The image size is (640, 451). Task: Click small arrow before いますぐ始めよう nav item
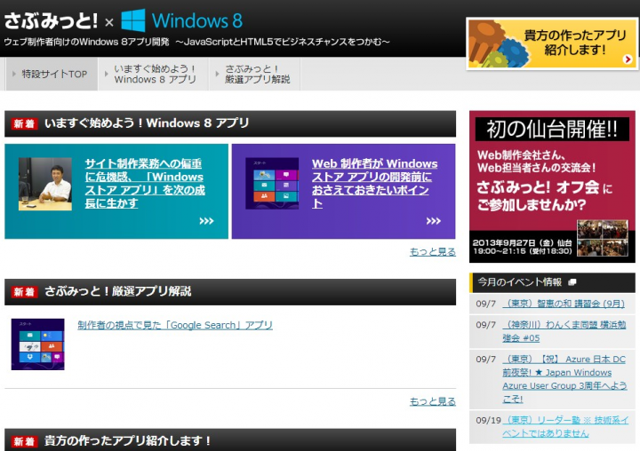107,74
